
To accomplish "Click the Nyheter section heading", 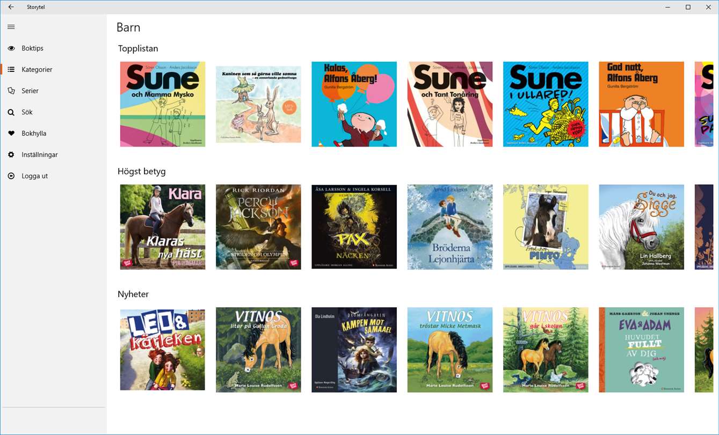I will pyautogui.click(x=133, y=294).
